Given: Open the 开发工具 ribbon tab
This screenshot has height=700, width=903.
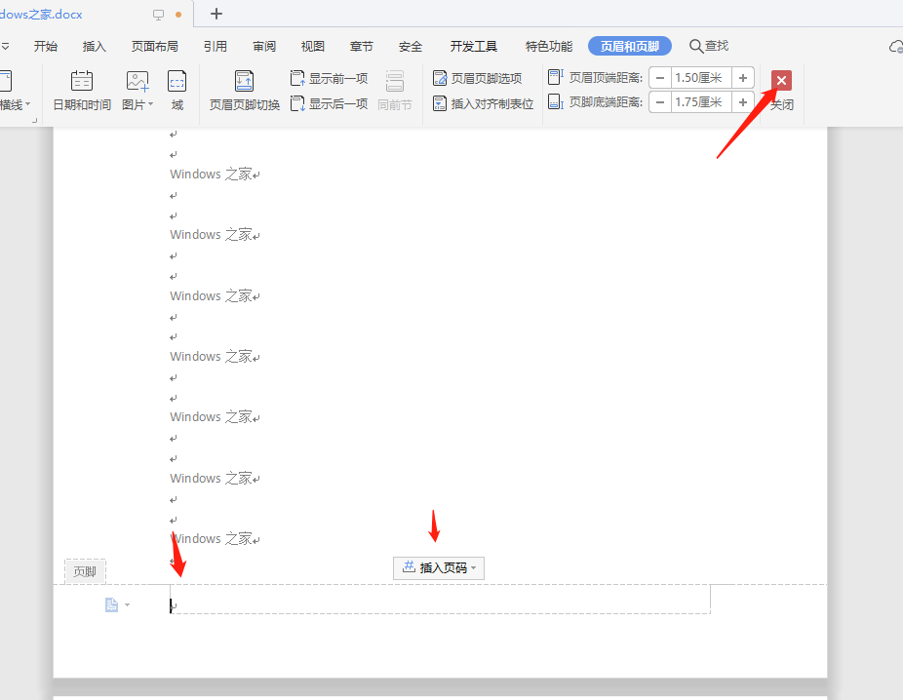Looking at the screenshot, I should 473,46.
